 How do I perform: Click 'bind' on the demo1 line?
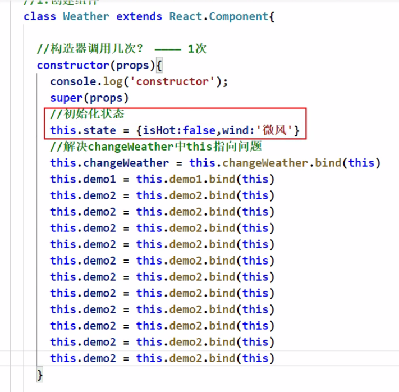pos(222,179)
